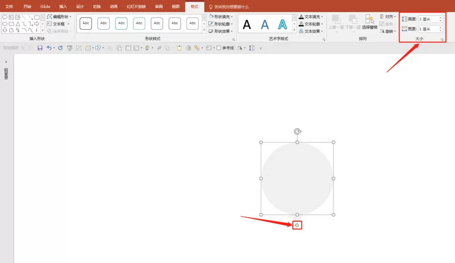Screen dimensions: 455x263
Task: Increase the 宽度 width spinner up arrow
Action: coord(440,28)
